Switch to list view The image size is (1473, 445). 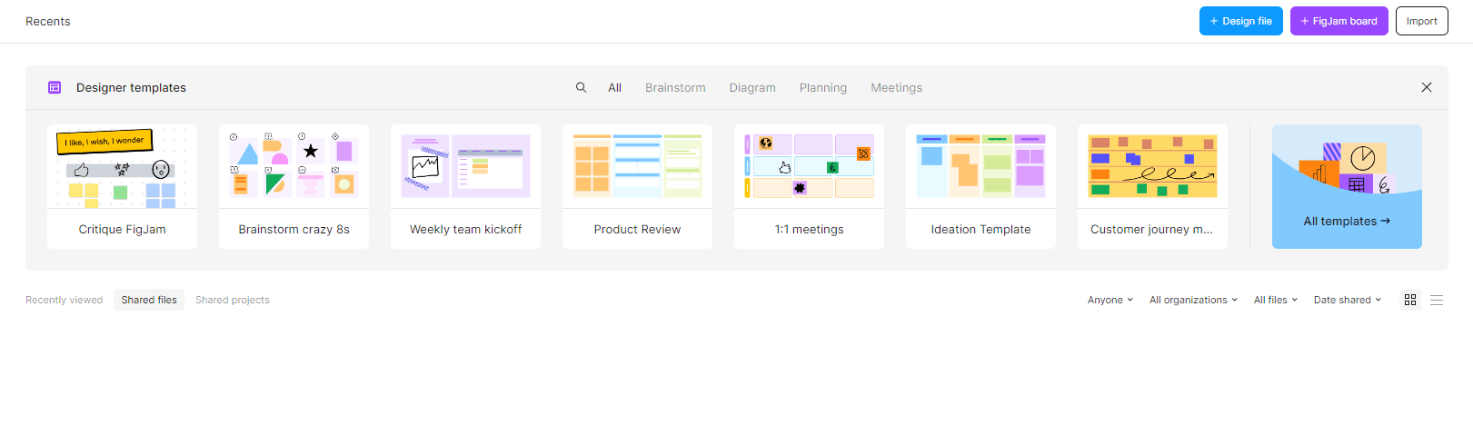(x=1437, y=300)
